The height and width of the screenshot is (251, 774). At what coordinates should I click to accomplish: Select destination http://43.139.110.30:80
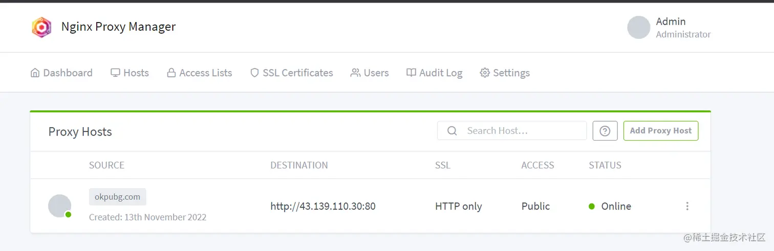(323, 207)
